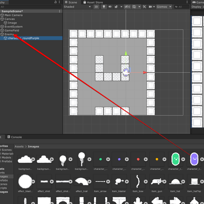Select the GameField object
The image size is (204, 204).
[12, 31]
